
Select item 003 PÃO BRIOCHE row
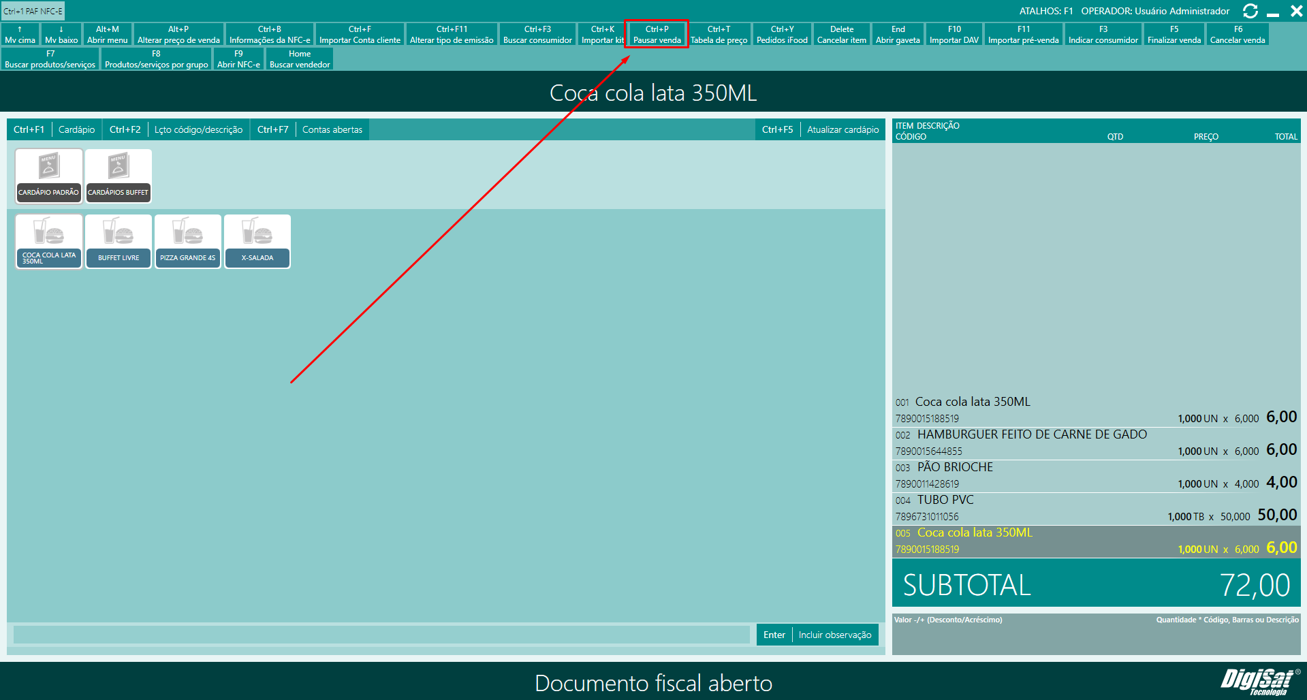coord(1095,476)
